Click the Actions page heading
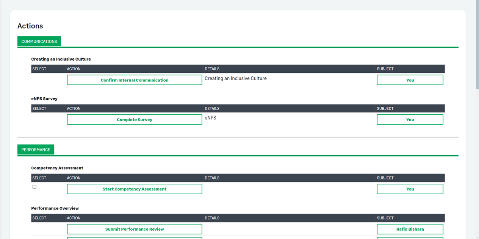 click(x=30, y=26)
